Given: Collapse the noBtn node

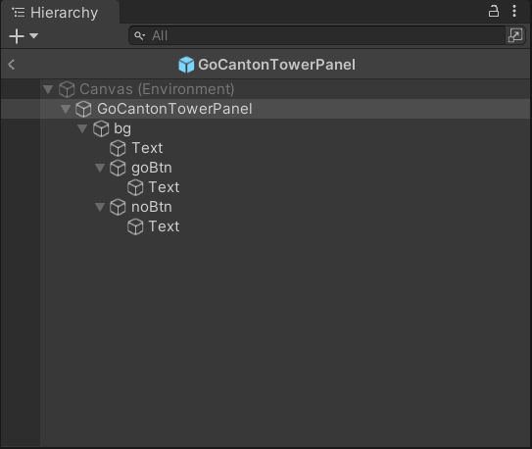Looking at the screenshot, I should 100,207.
